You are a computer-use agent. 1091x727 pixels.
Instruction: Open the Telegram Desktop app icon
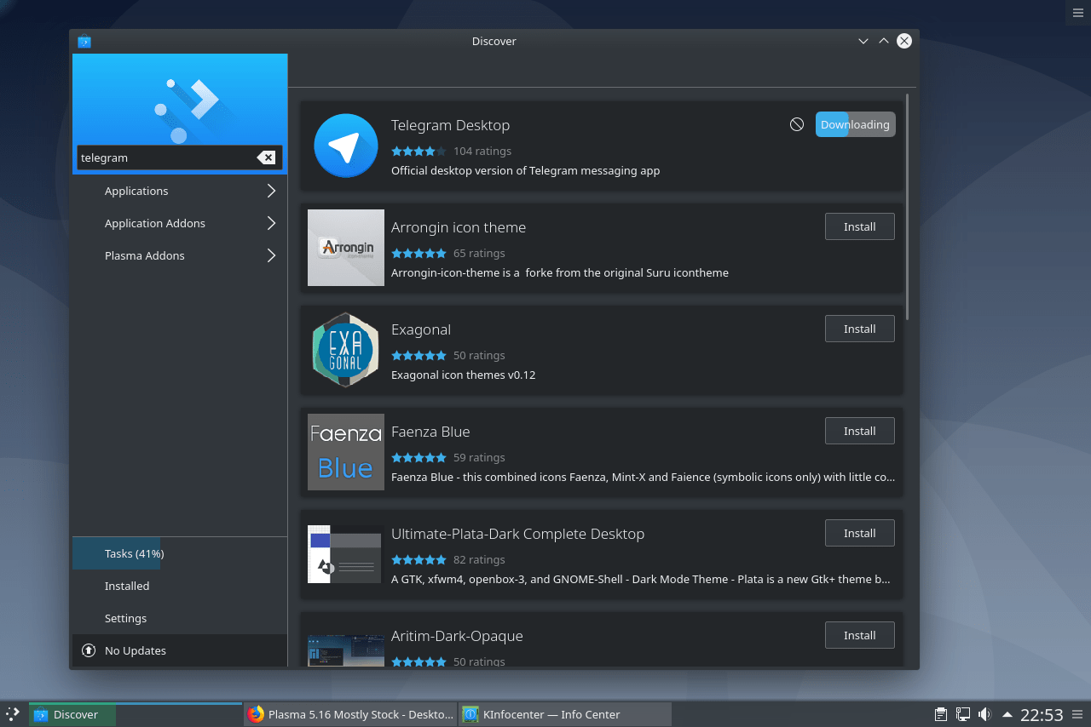click(345, 145)
